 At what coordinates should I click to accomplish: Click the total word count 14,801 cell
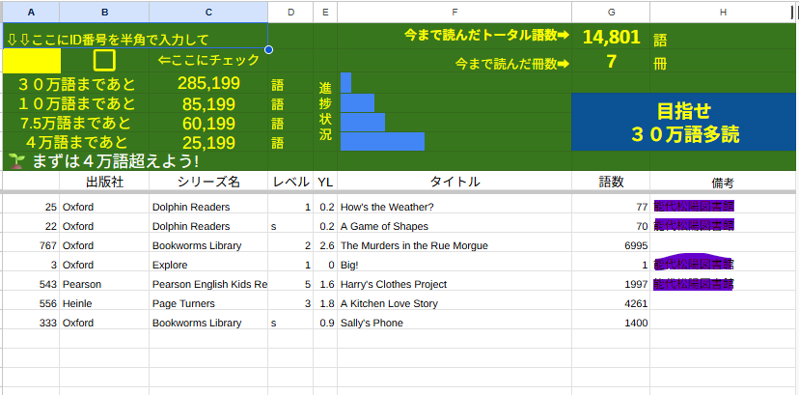tap(611, 38)
